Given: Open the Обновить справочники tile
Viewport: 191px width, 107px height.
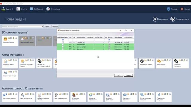Looking at the screenshot, I should [95, 97].
